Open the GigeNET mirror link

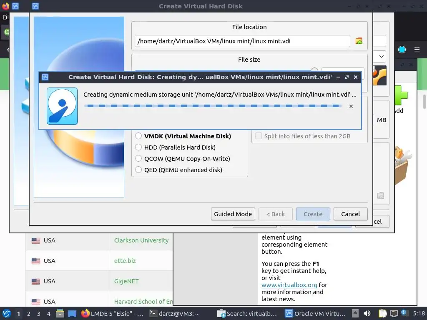click(126, 281)
